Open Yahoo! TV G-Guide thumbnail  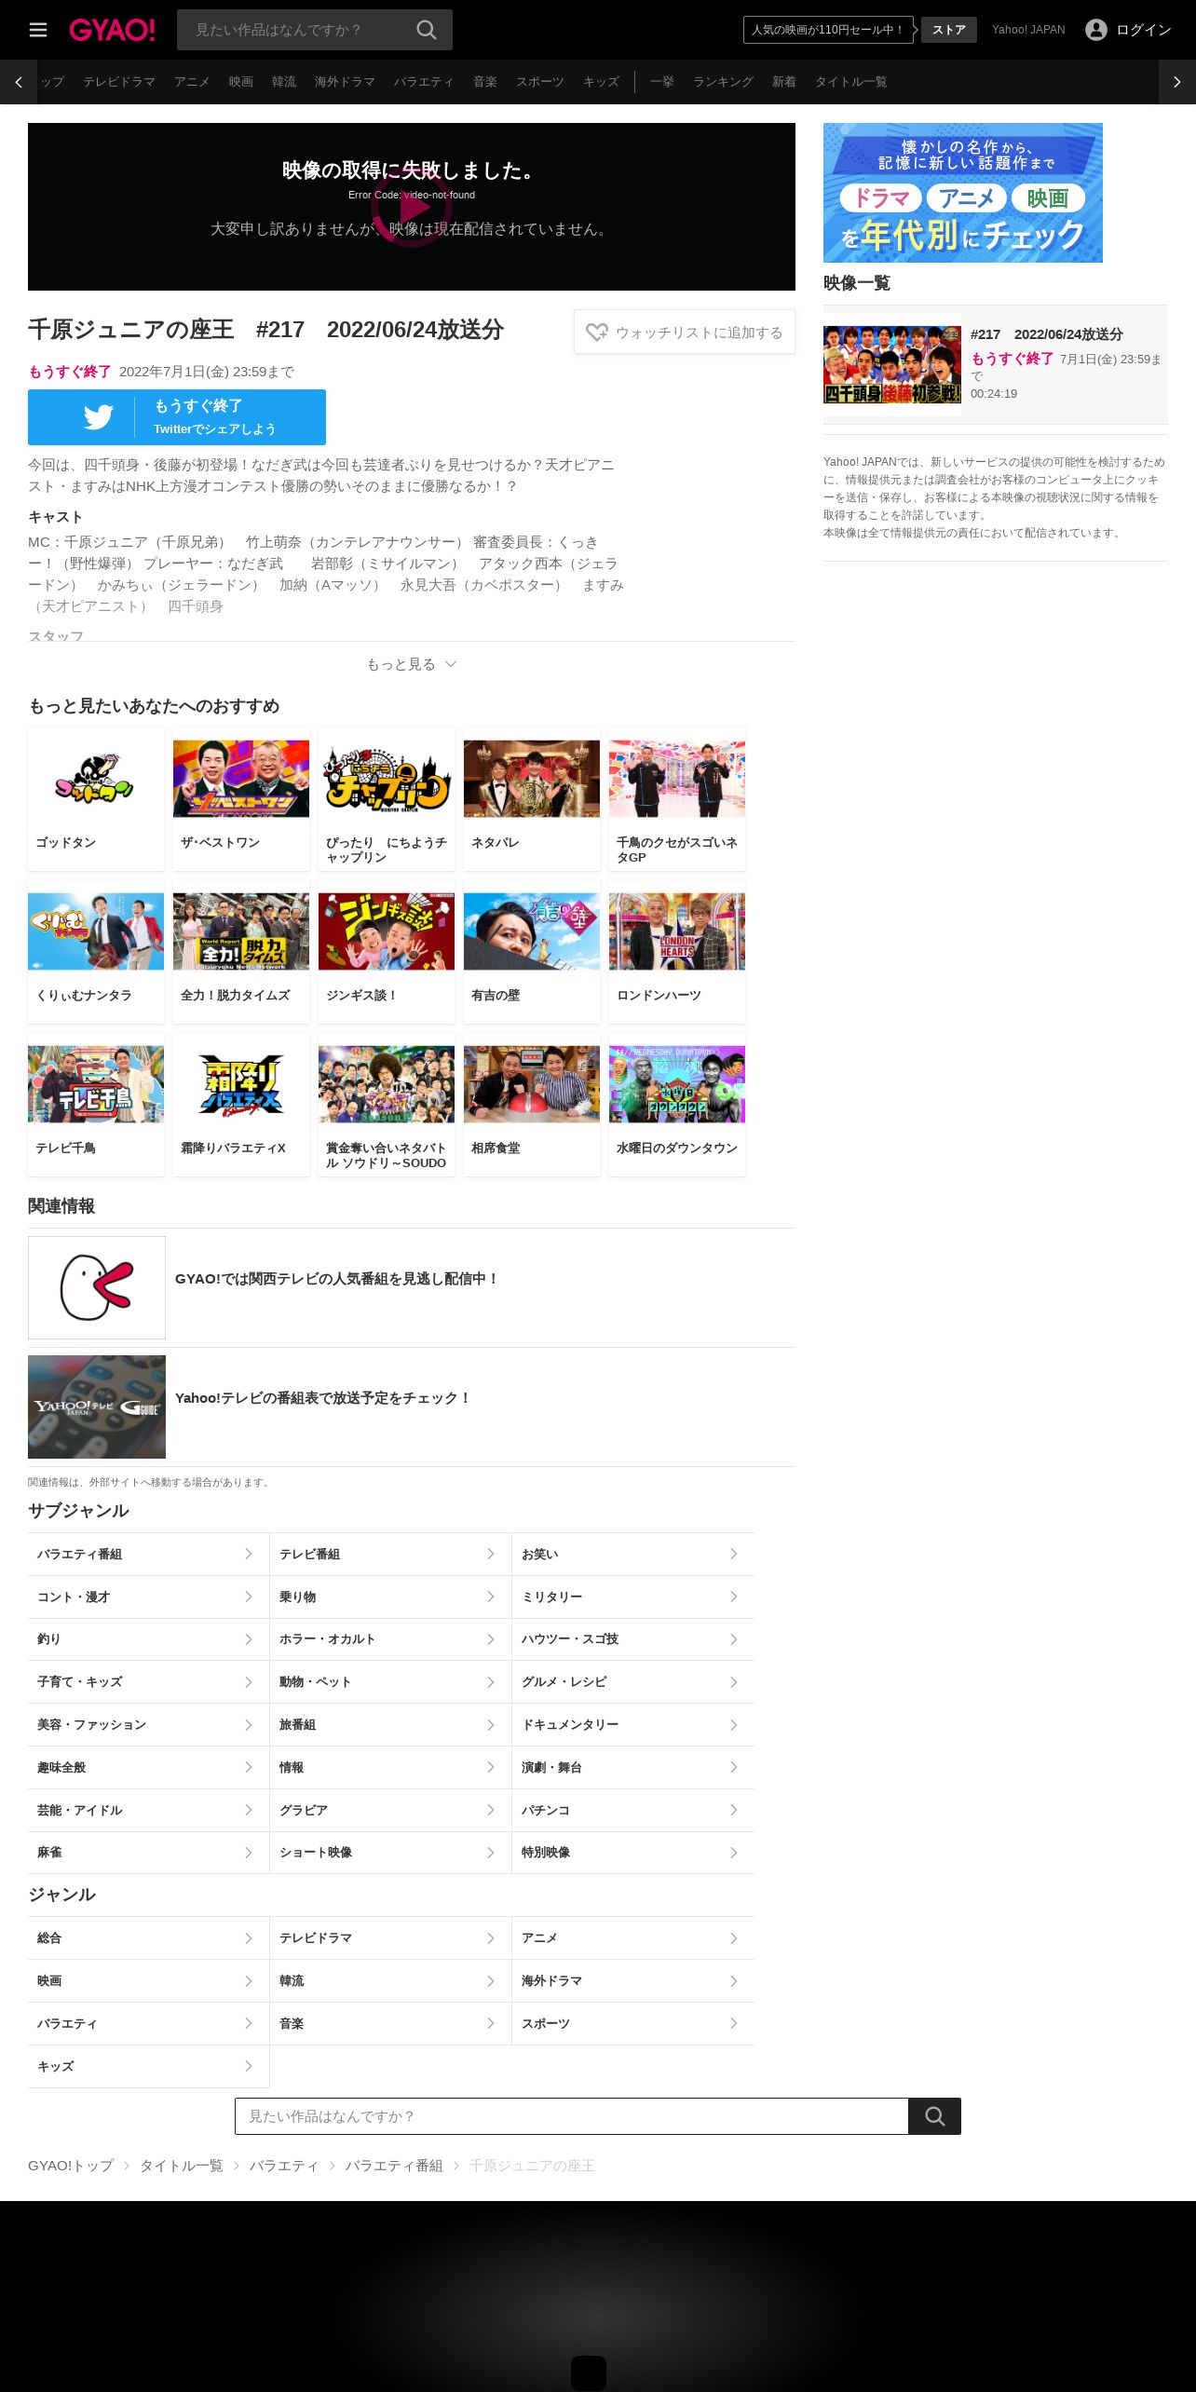click(x=97, y=1407)
